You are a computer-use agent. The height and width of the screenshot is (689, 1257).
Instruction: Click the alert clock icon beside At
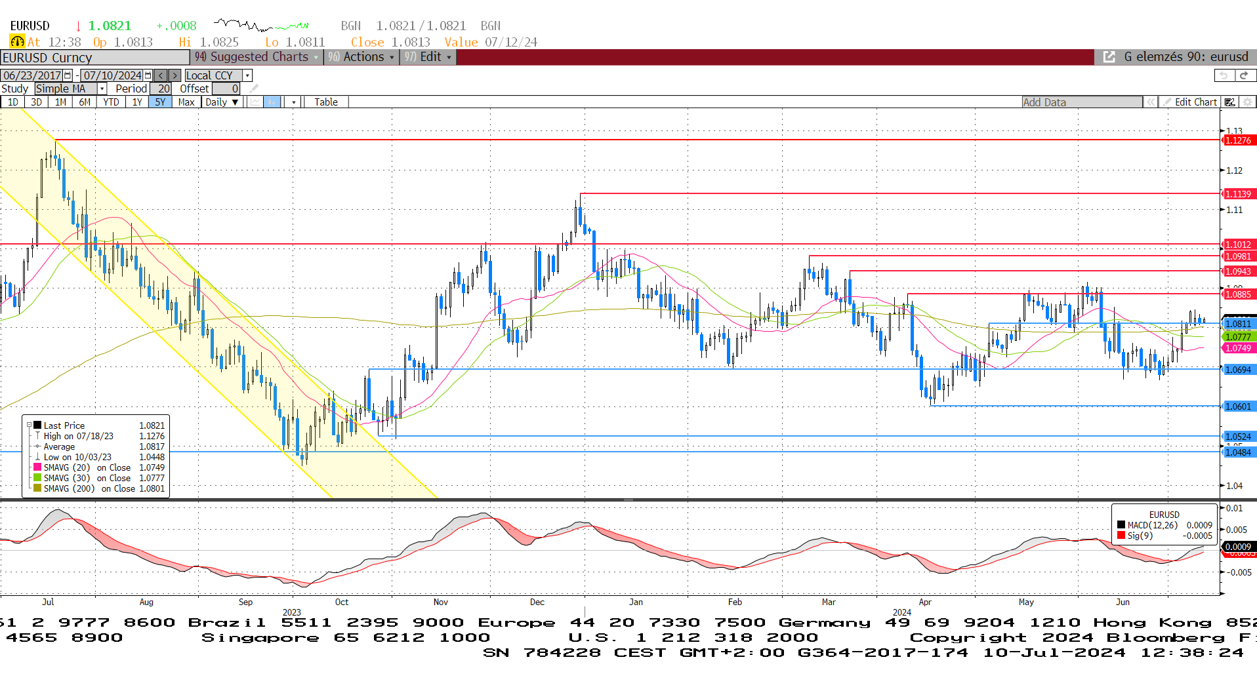coord(17,42)
